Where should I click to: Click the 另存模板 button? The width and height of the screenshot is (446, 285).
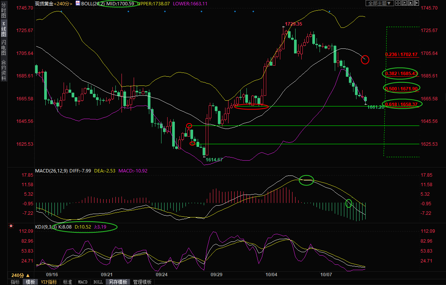point(118,282)
